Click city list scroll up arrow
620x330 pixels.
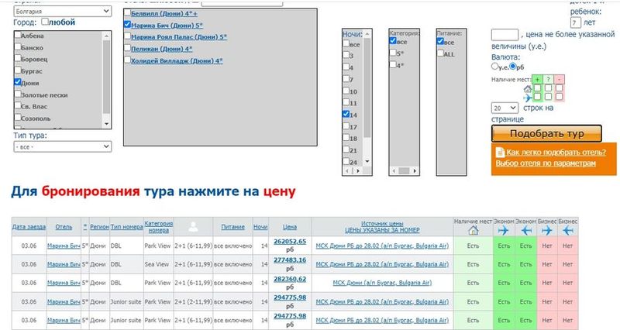(106, 36)
